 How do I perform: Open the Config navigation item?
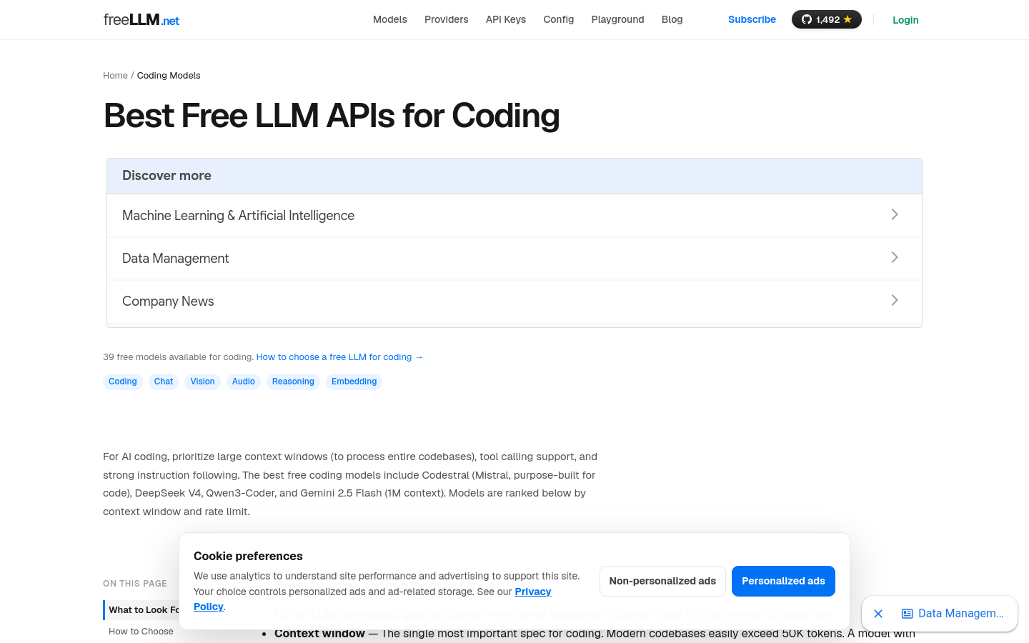coord(559,19)
